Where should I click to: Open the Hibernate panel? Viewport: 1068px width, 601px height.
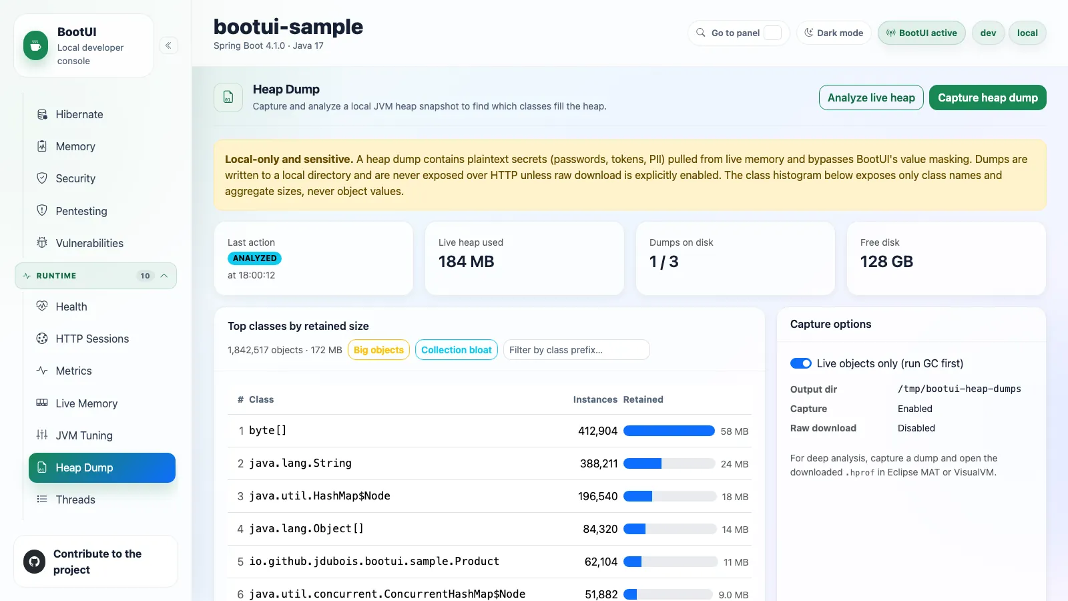[x=102, y=114]
